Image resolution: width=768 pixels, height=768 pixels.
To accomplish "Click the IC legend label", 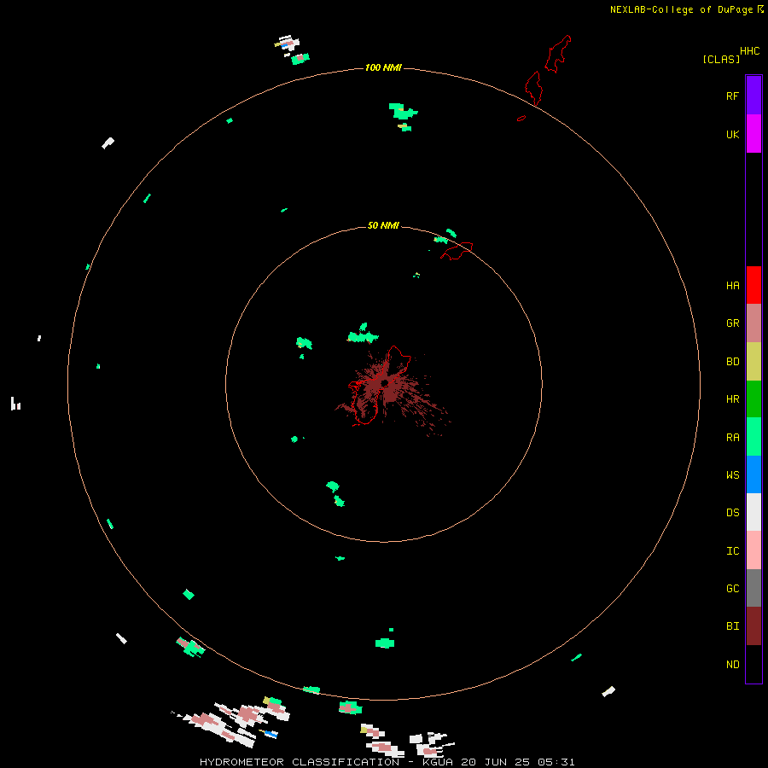I will click(x=732, y=550).
